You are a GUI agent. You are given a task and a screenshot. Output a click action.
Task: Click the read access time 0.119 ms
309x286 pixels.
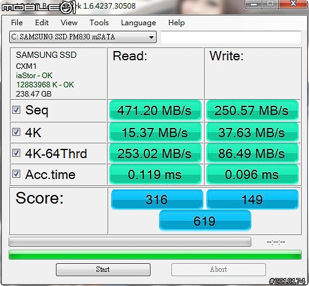(x=155, y=175)
